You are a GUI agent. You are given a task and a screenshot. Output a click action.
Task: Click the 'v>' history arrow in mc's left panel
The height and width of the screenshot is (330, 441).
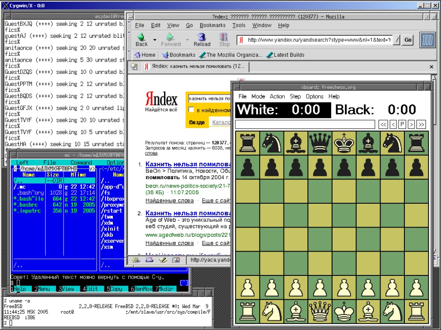point(92,169)
